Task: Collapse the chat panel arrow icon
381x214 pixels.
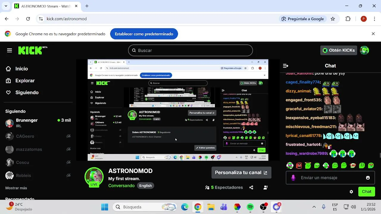Action: click(x=285, y=66)
